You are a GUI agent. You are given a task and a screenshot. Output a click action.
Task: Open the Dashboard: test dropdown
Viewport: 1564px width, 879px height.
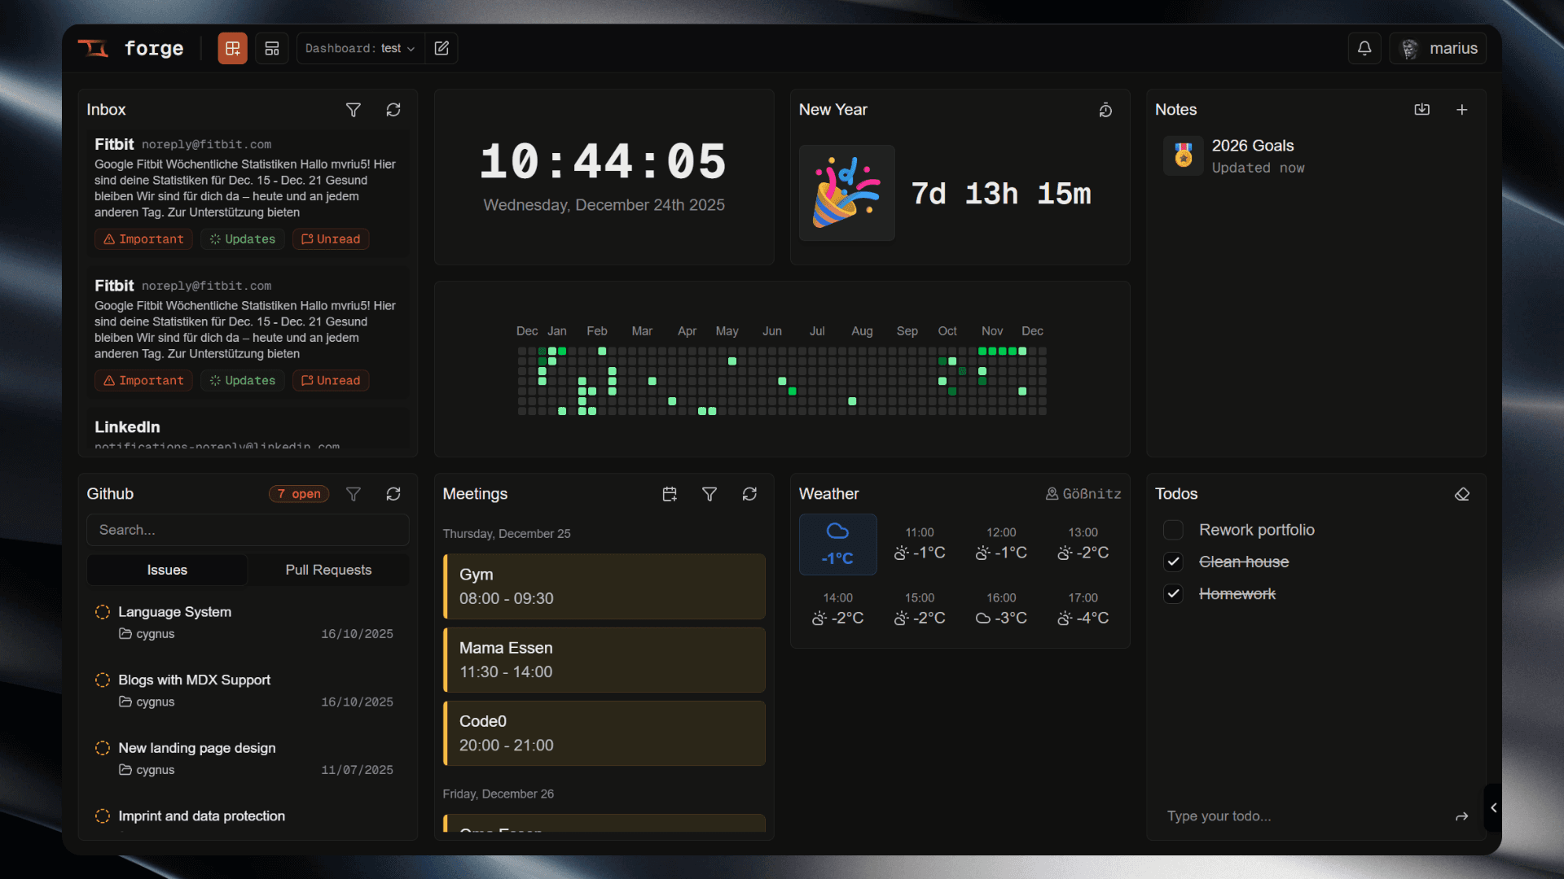point(359,49)
